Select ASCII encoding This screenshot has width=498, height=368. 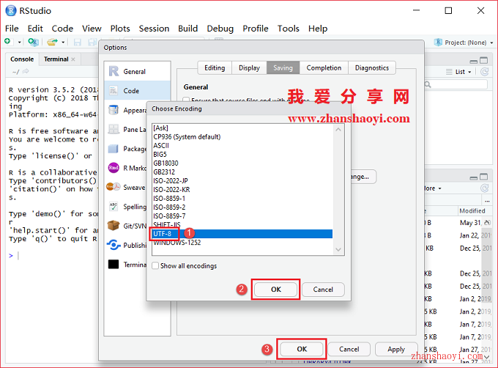[242, 146]
